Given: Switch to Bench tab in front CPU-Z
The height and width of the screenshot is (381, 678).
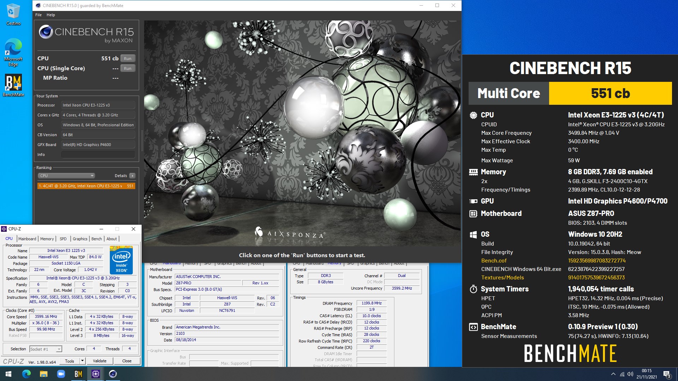Looking at the screenshot, I should [x=96, y=239].
